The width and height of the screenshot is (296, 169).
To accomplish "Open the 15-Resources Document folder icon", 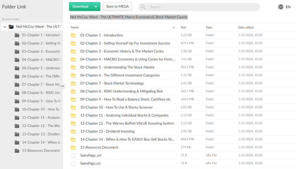I will (x=73, y=147).
